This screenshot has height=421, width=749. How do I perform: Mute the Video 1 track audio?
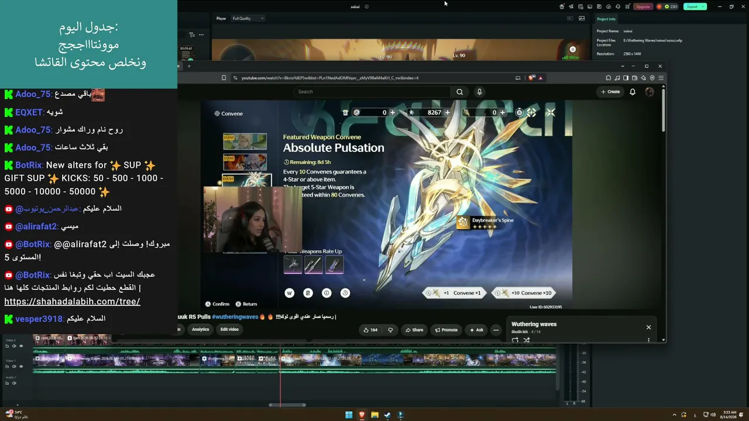pyautogui.click(x=14, y=367)
